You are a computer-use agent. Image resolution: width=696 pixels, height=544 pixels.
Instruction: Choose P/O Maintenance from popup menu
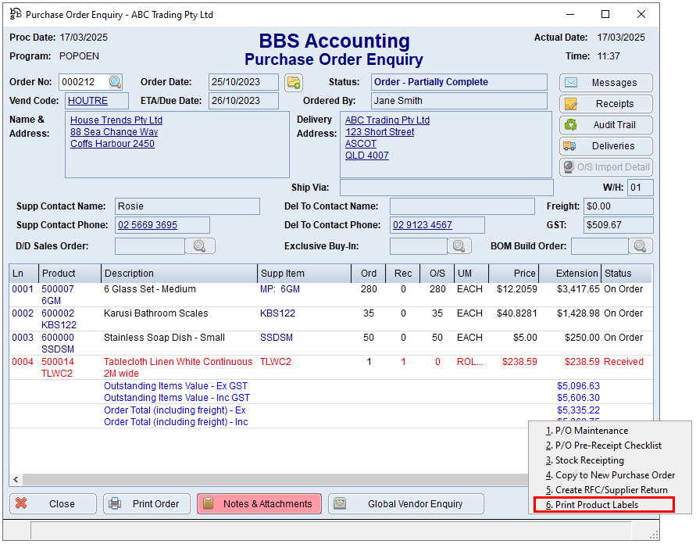591,431
